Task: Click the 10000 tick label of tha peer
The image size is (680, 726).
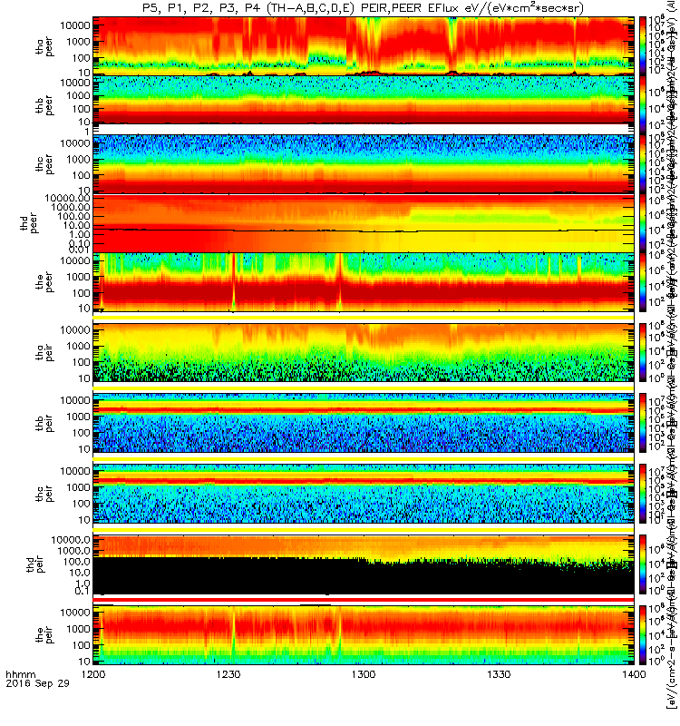Action: [x=75, y=25]
